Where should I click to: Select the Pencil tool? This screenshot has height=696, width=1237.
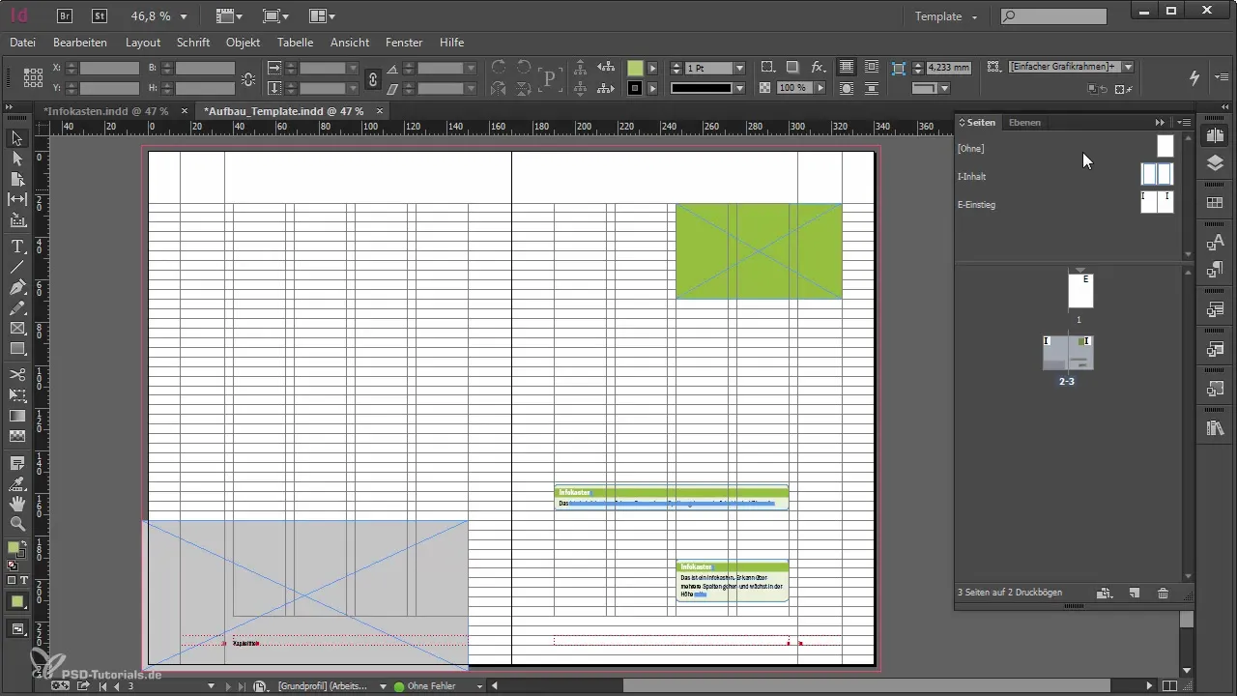17,307
